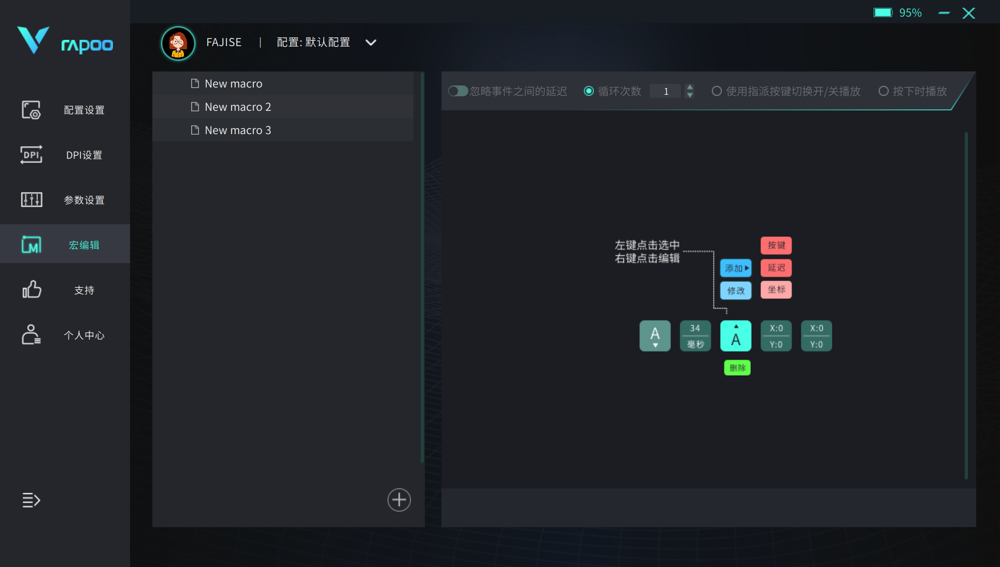Click the loop count input field
The height and width of the screenshot is (567, 1000).
pyautogui.click(x=666, y=92)
